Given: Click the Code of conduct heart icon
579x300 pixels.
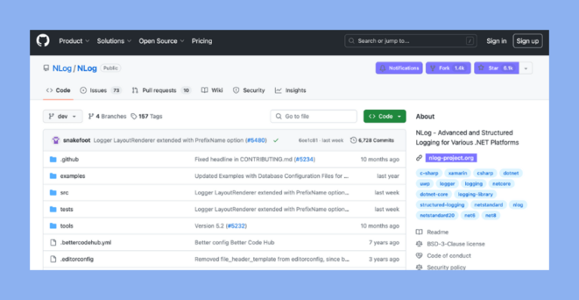Looking at the screenshot, I should point(419,256).
